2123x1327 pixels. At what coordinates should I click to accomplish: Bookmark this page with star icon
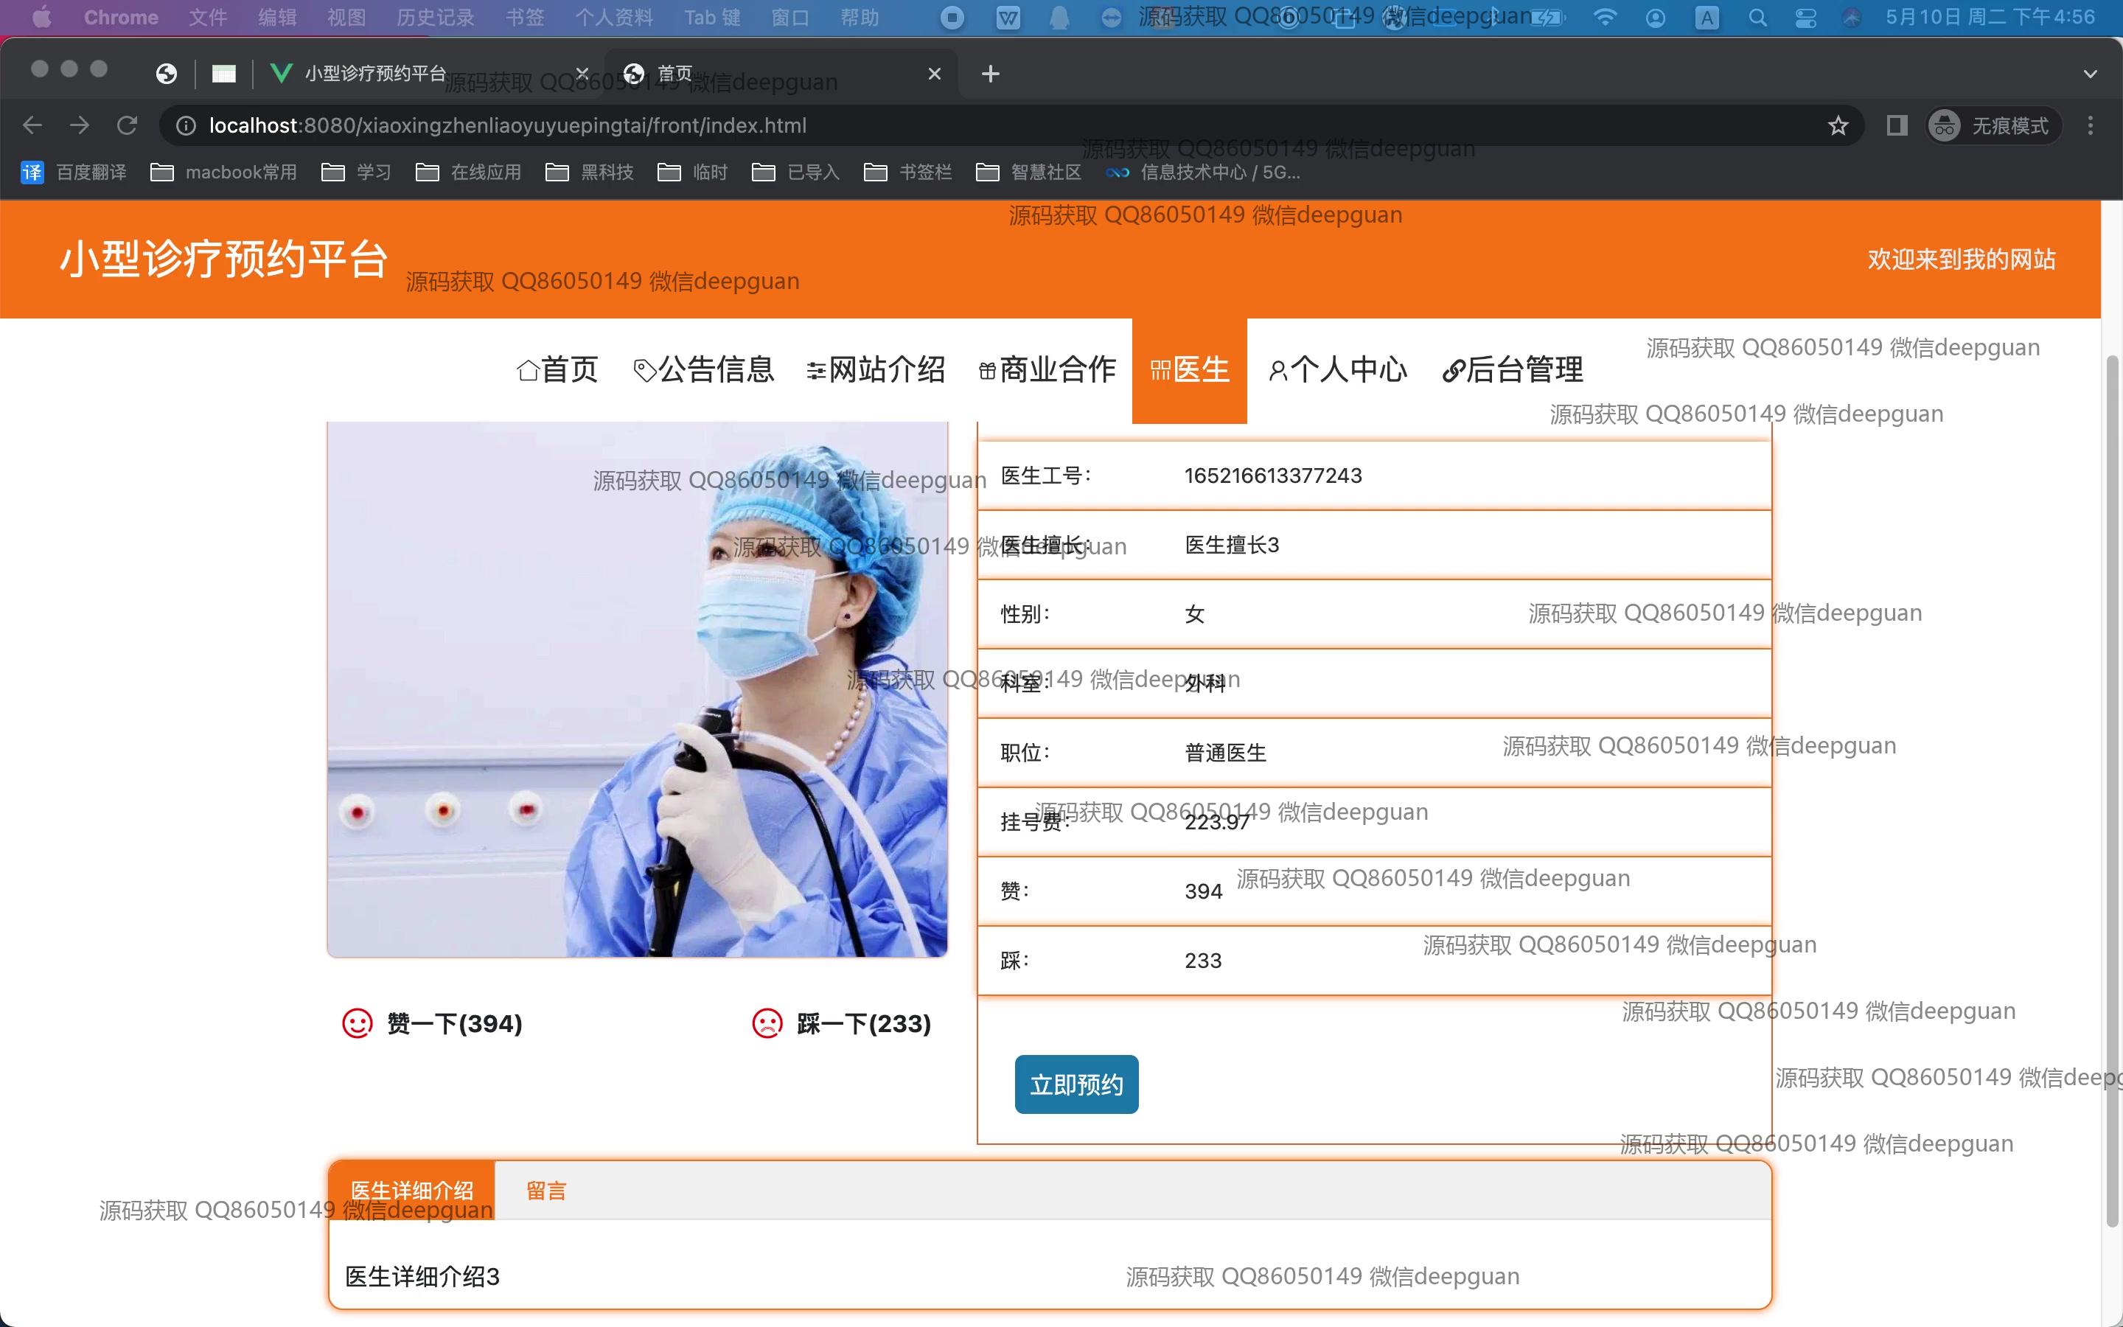pyautogui.click(x=1838, y=125)
